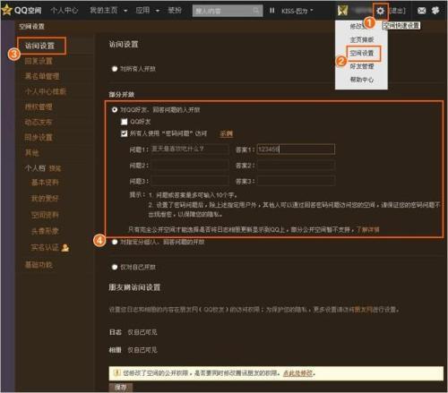Image resolution: width=448 pixels, height=393 pixels.
Task: Open the gear settings icon in top bar
Action: pos(380,11)
